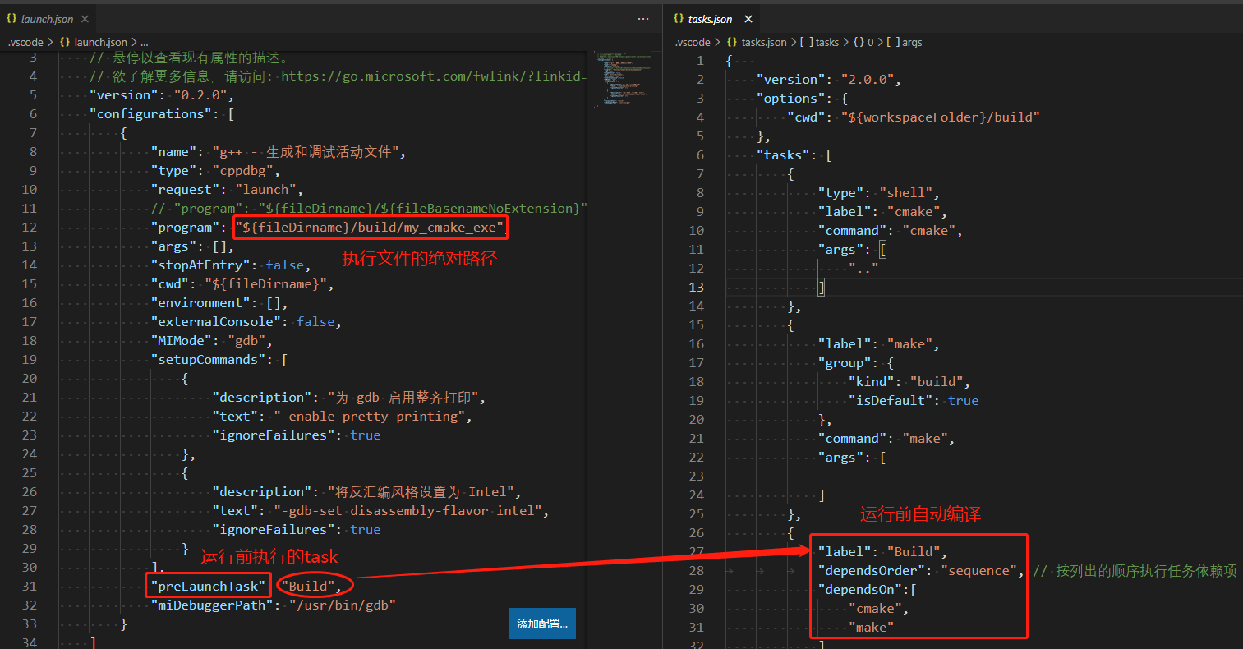Image resolution: width=1243 pixels, height=649 pixels.
Task: Open More Actions menu of left editor group
Action: (643, 18)
